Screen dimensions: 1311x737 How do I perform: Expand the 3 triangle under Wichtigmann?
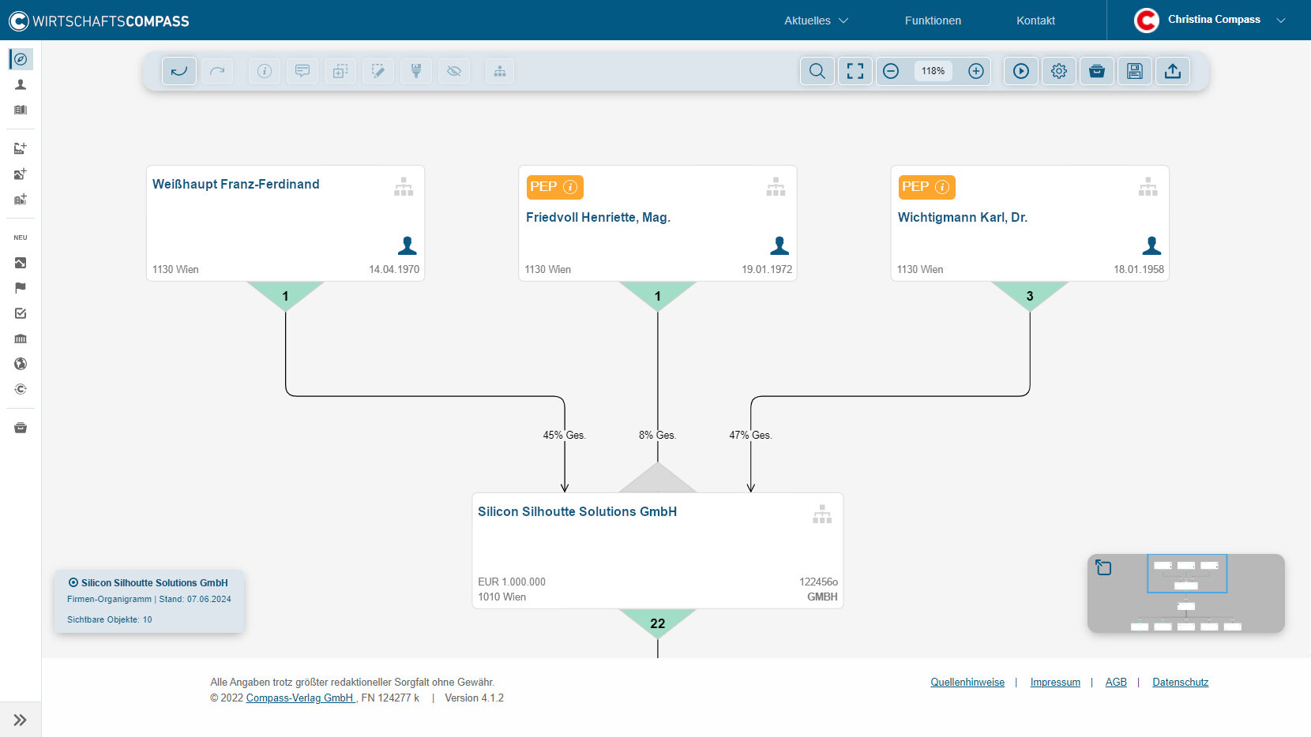click(x=1030, y=296)
